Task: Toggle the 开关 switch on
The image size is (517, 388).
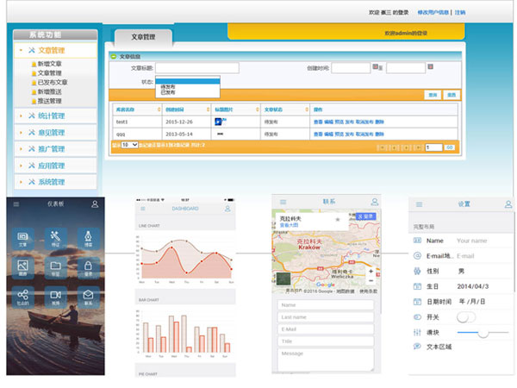Action: coord(466,317)
